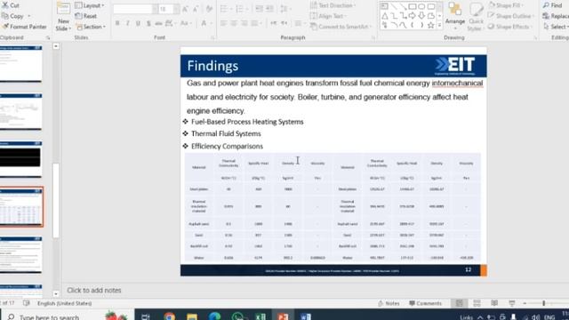569x320 pixels.
Task: Open the Paragraph dialog launcher
Action: click(x=373, y=37)
